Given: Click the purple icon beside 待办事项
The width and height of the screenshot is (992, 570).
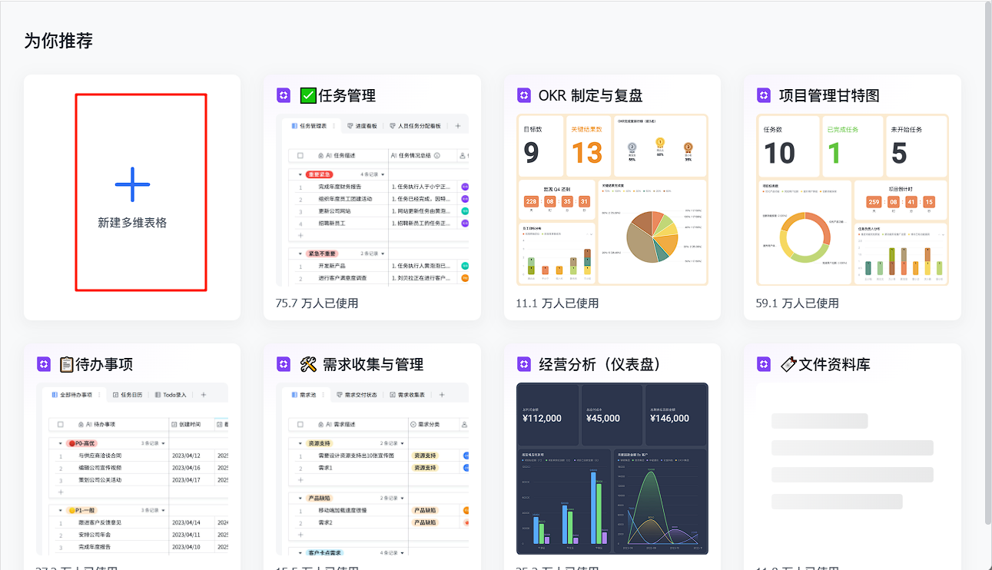Looking at the screenshot, I should tap(44, 364).
